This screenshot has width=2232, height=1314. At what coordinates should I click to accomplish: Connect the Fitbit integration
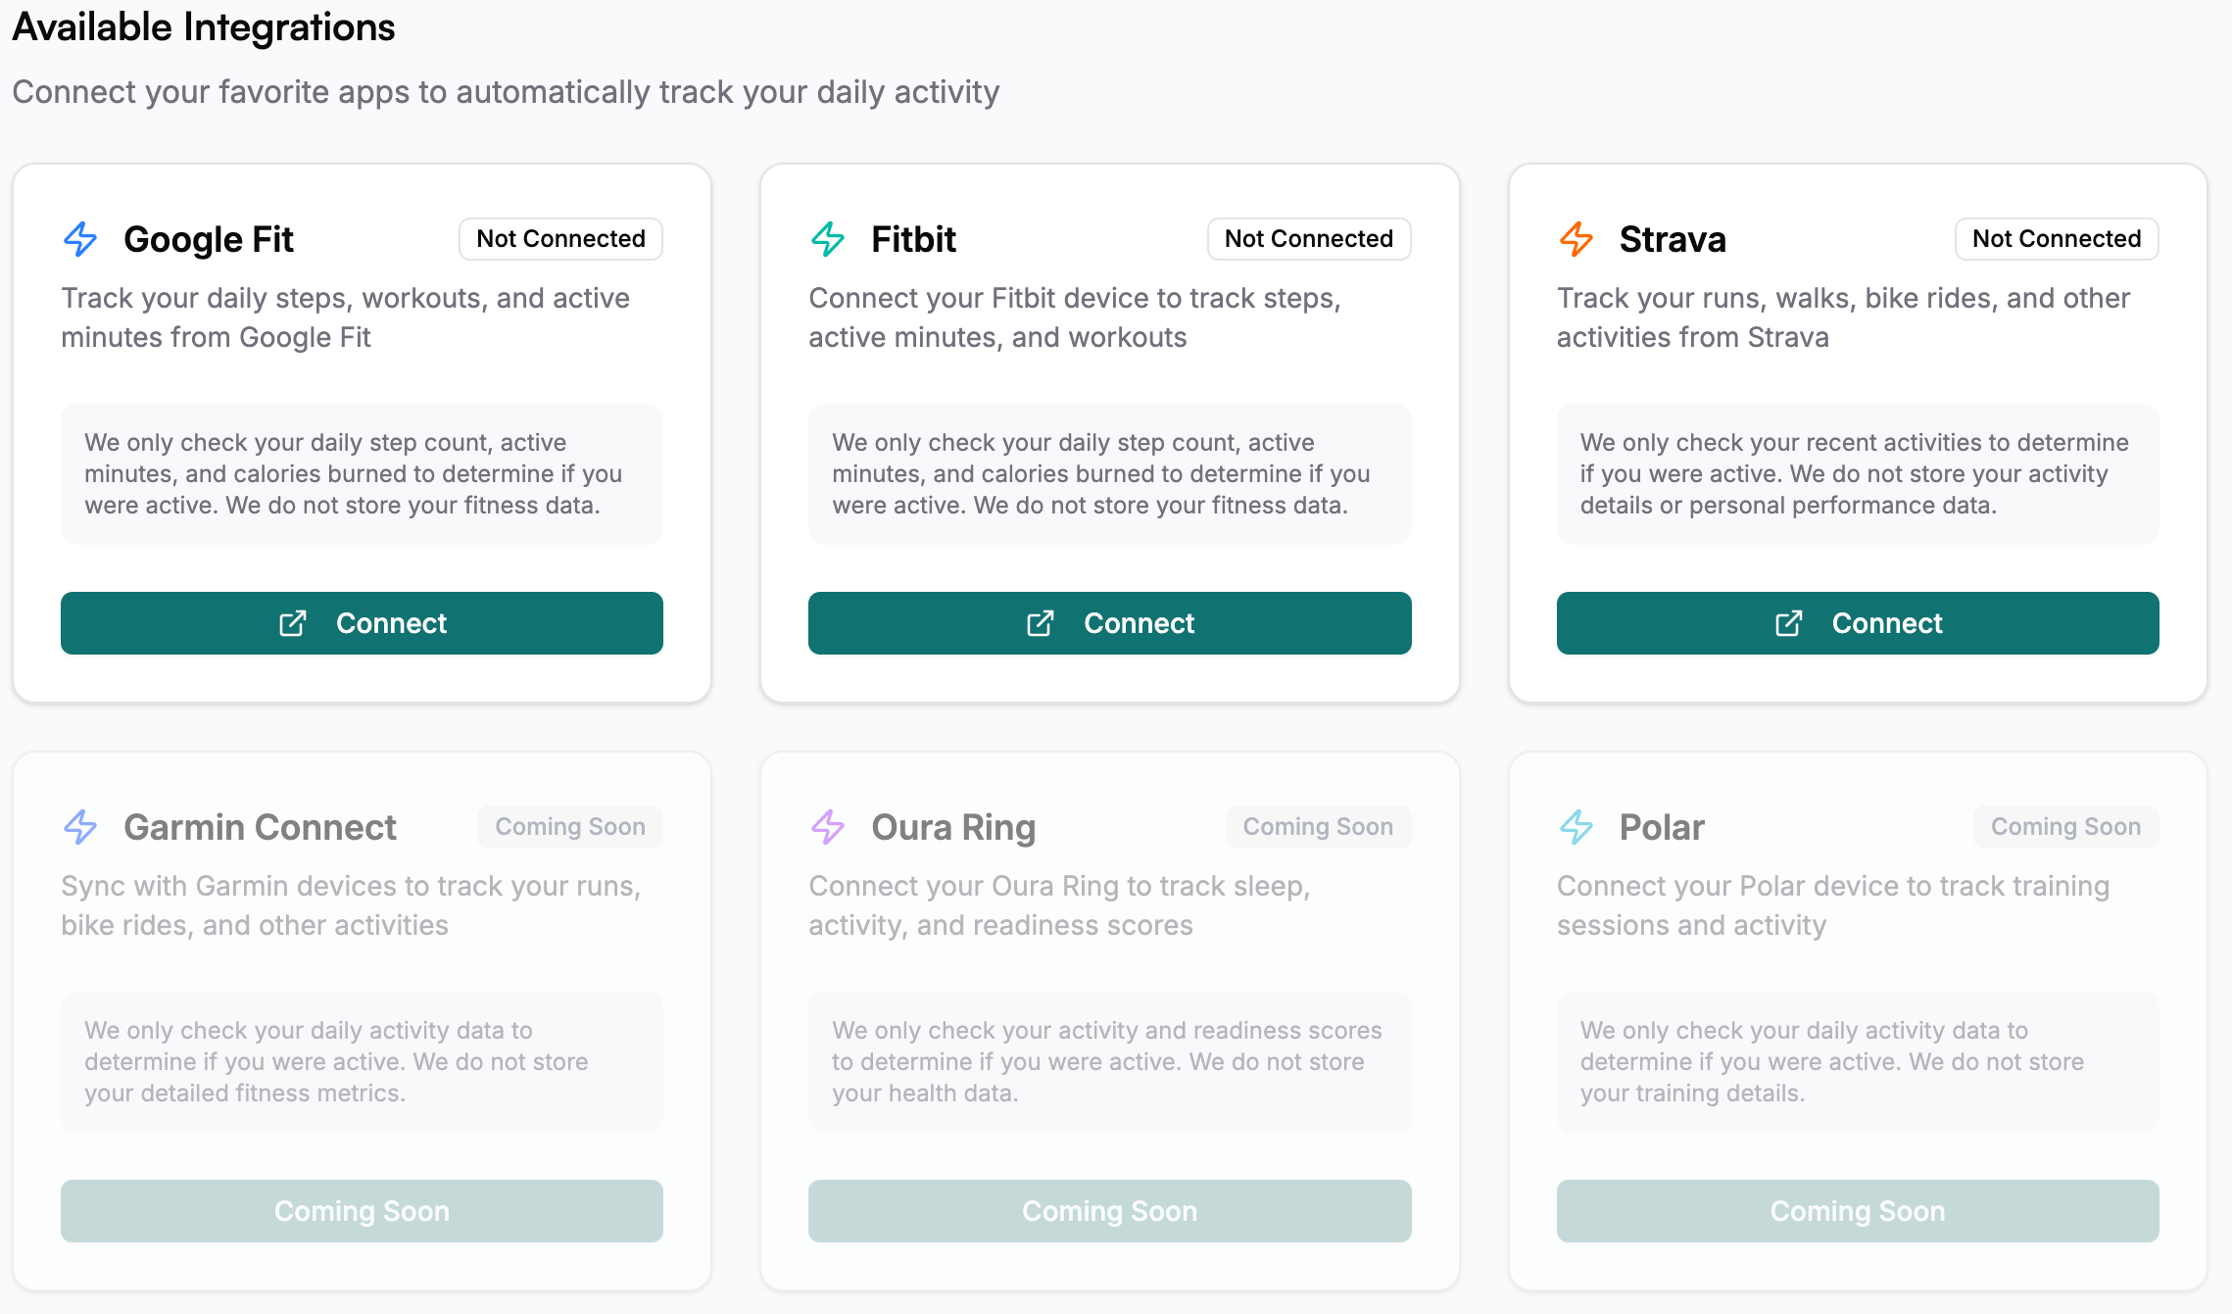pos(1109,623)
